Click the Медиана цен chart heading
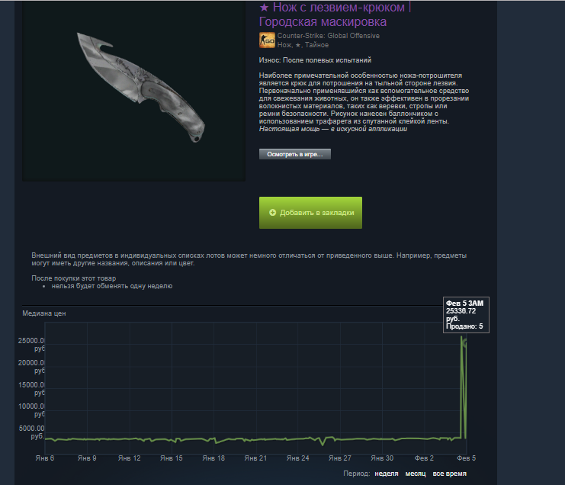 [x=44, y=313]
